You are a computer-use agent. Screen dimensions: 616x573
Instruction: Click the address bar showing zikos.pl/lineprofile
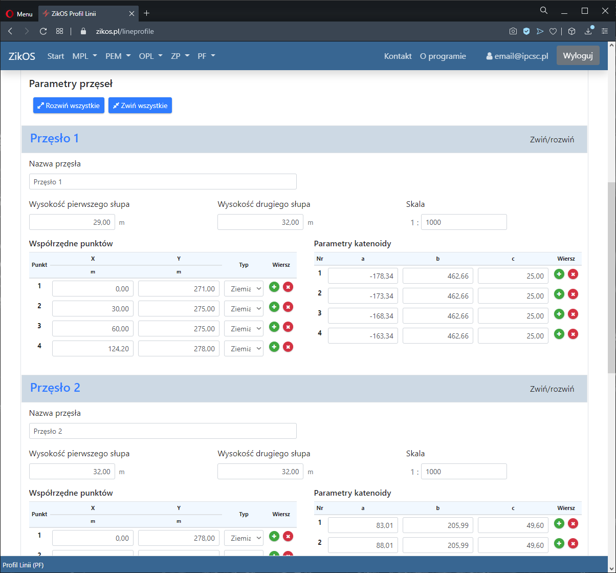(125, 31)
